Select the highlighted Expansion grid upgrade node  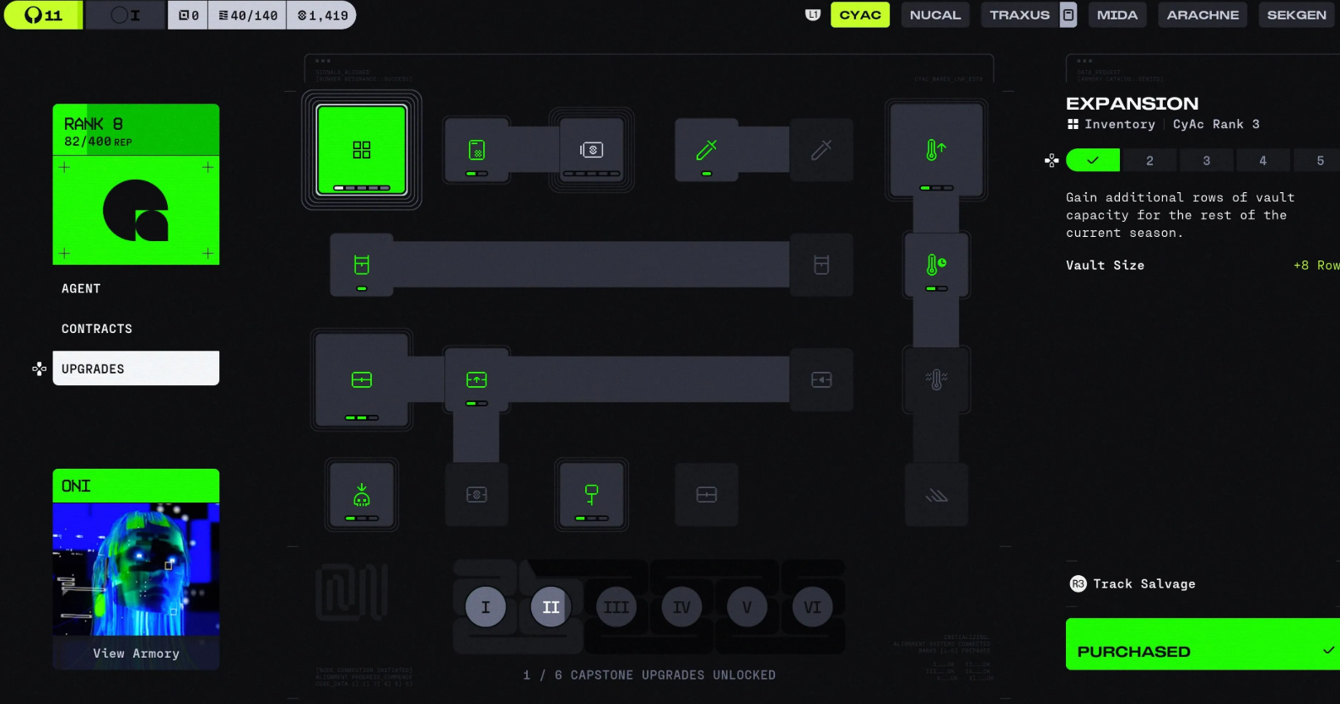[362, 150]
